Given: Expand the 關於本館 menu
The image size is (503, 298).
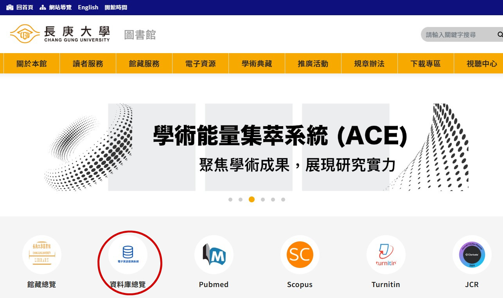Looking at the screenshot, I should [31, 64].
